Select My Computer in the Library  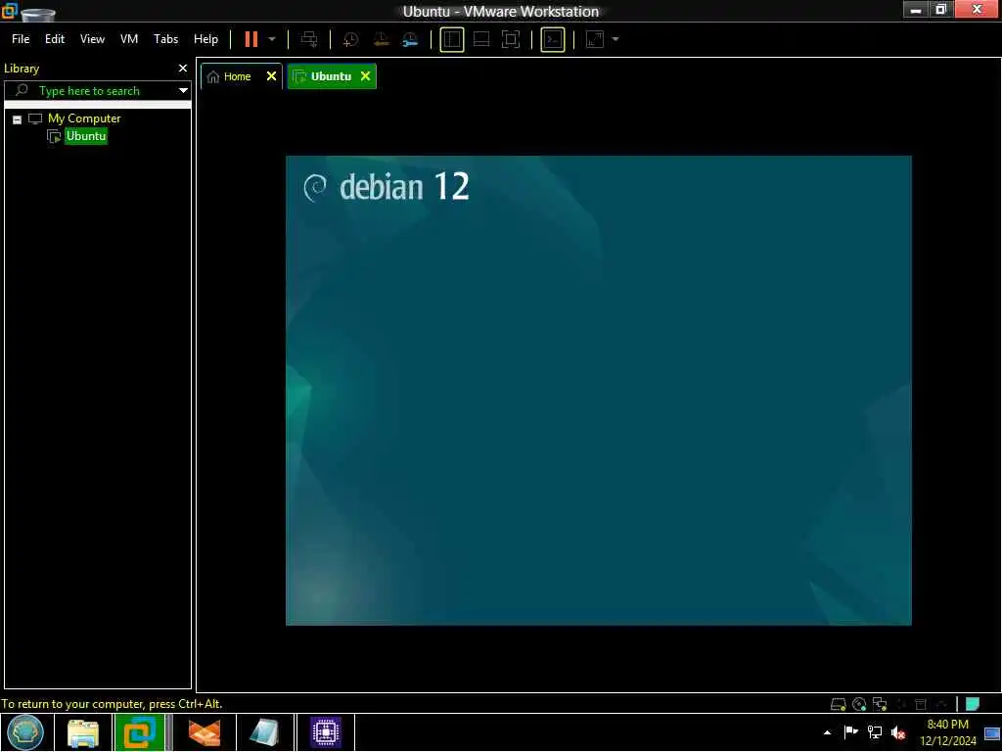tap(84, 118)
